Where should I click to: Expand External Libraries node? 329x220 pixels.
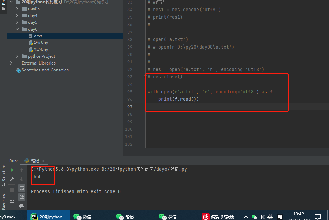[x=11, y=63]
